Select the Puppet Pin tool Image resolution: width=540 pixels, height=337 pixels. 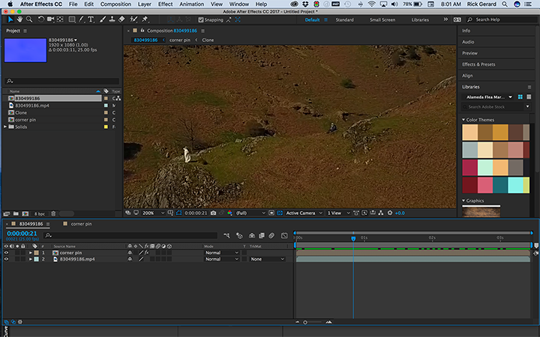tap(145, 19)
